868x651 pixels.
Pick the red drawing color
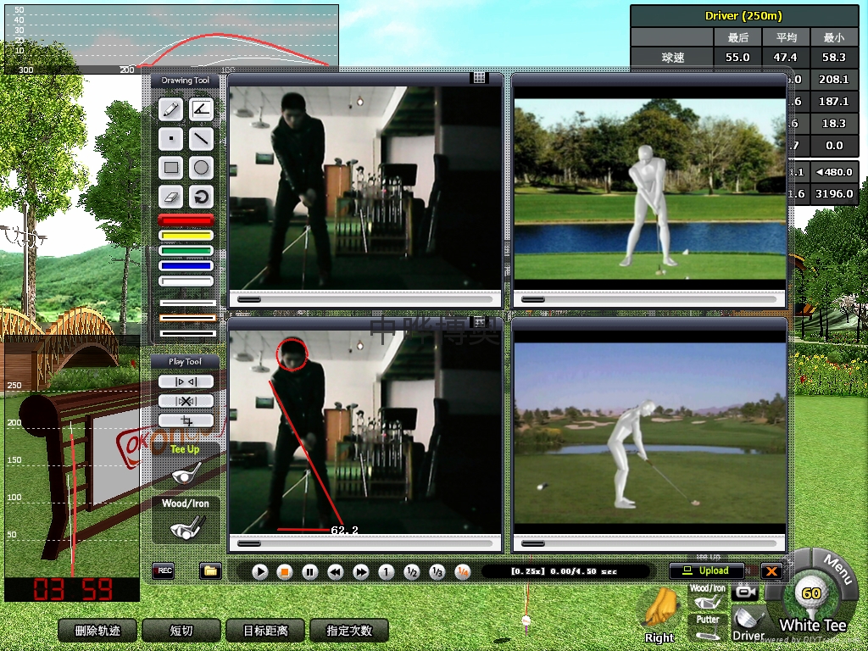click(186, 220)
